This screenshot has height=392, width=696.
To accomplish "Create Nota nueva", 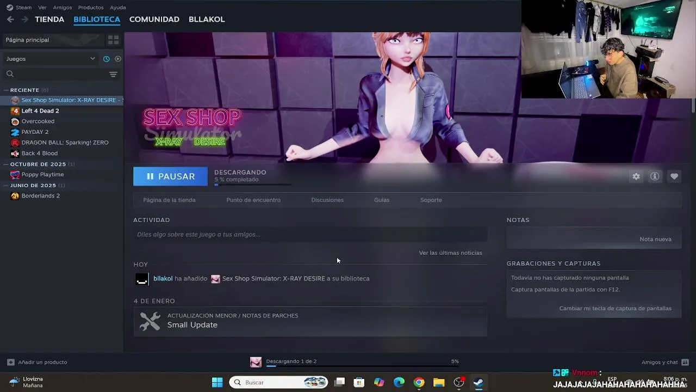I will click(x=655, y=239).
